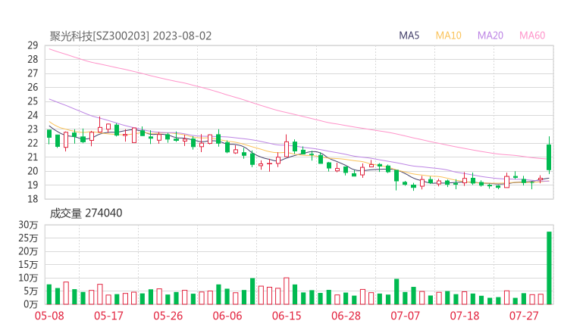561x333 pixels.
Task: Click the 05-08 date label
Action: click(x=49, y=316)
